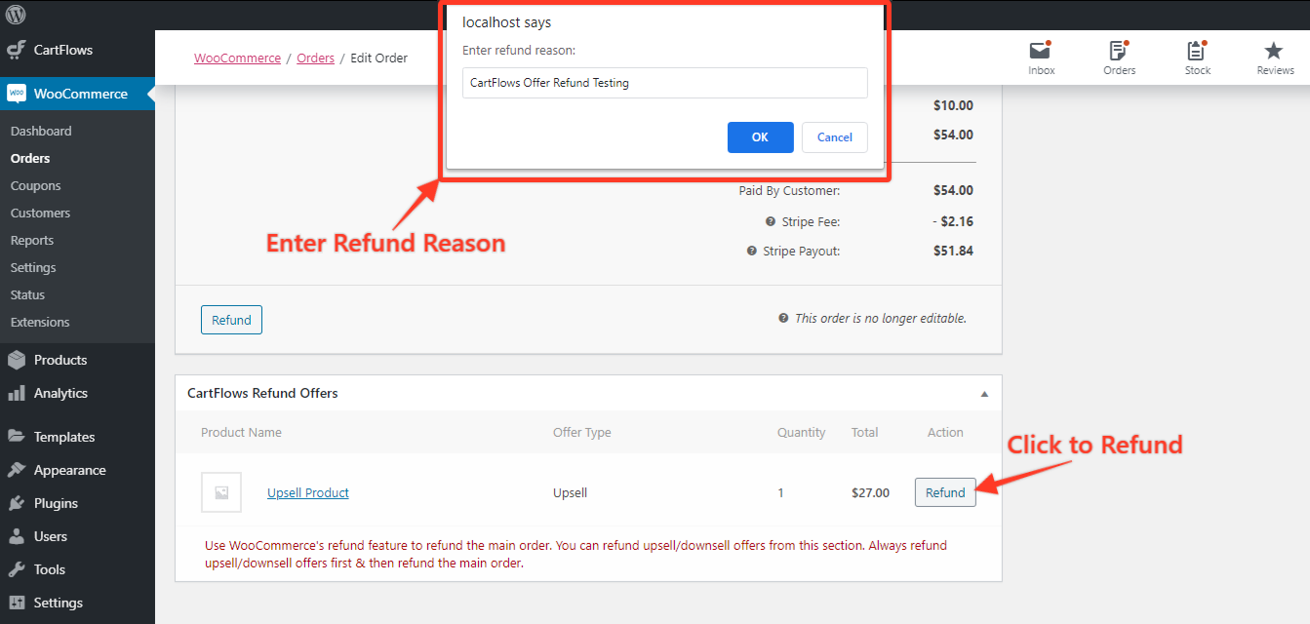This screenshot has height=624, width=1310.
Task: Click the WordPress logo icon
Action: click(16, 15)
